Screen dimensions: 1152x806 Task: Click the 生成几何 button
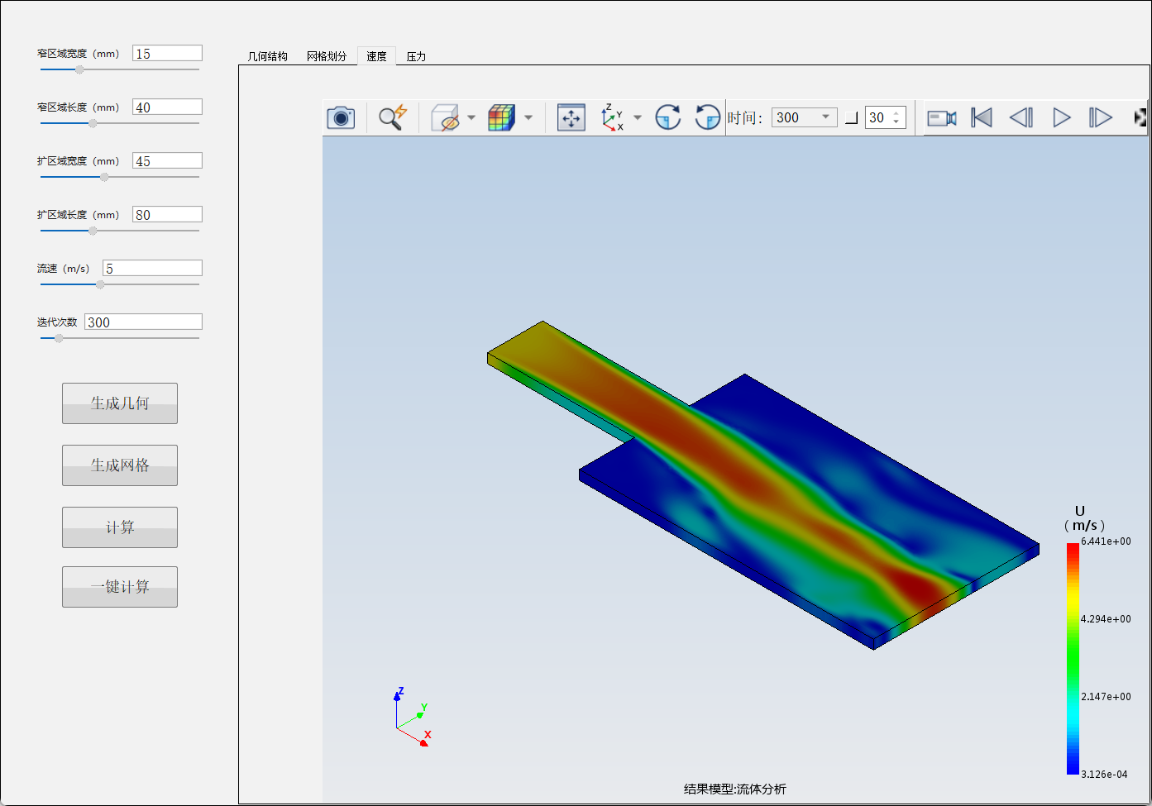pyautogui.click(x=120, y=403)
